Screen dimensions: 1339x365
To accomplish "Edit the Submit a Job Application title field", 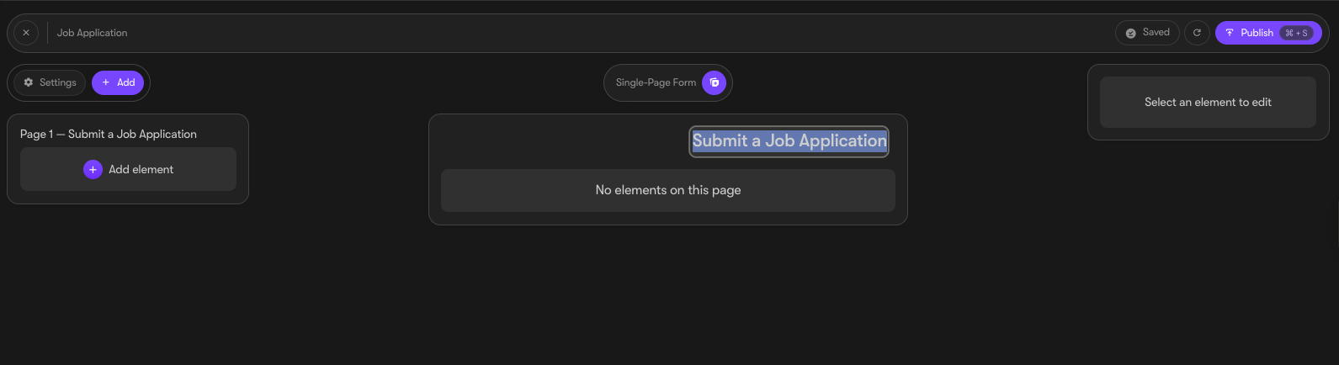I will [x=789, y=141].
